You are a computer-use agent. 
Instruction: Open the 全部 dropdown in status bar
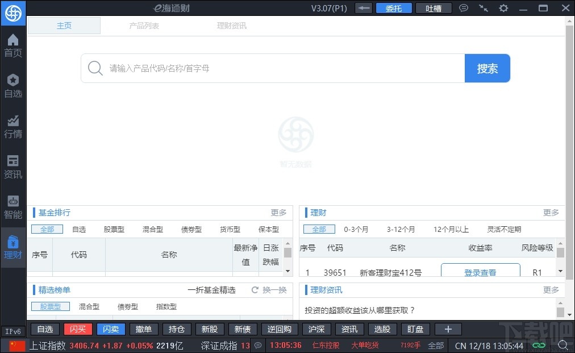click(436, 345)
